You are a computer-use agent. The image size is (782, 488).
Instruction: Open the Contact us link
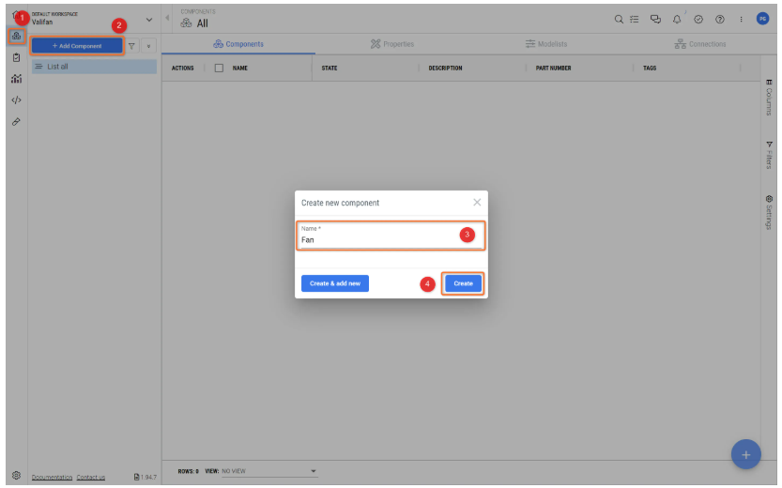[x=91, y=477]
